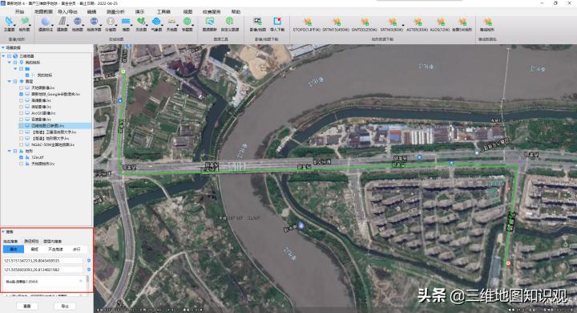This screenshot has width=577, height=313.
Task: Click the red route end marker on the map
Action: tap(508, 263)
